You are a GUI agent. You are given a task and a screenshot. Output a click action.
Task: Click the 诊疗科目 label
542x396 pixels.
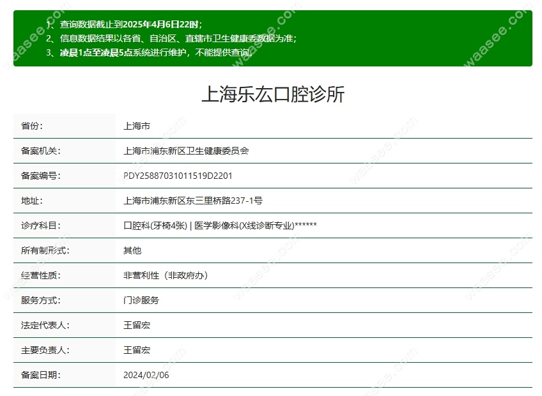[41, 225]
